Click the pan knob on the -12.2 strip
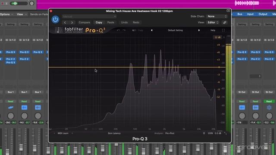The height and width of the screenshot is (155, 276). [269, 116]
